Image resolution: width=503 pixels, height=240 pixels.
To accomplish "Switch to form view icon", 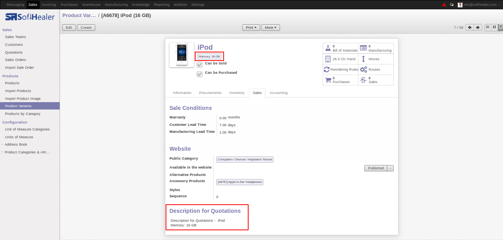I will (501, 27).
